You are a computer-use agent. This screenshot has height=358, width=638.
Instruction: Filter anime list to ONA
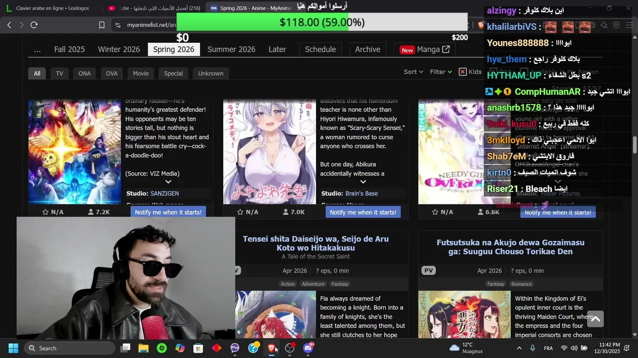pos(84,73)
